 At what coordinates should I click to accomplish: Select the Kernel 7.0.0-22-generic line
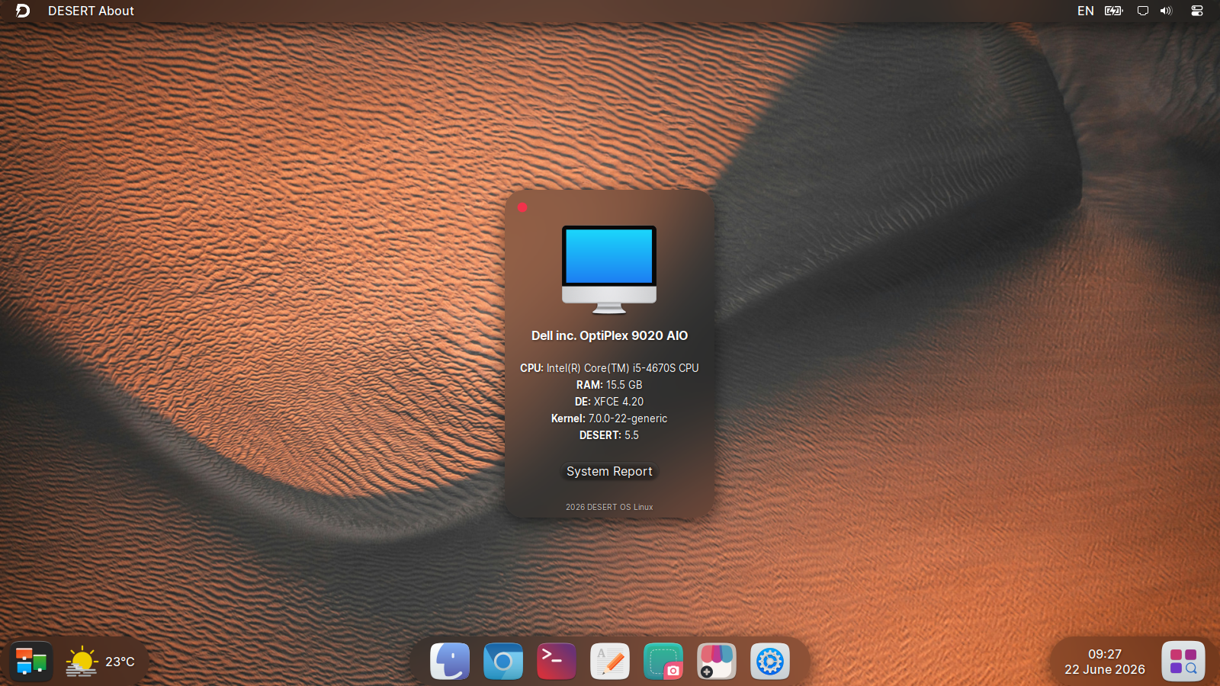[609, 418]
